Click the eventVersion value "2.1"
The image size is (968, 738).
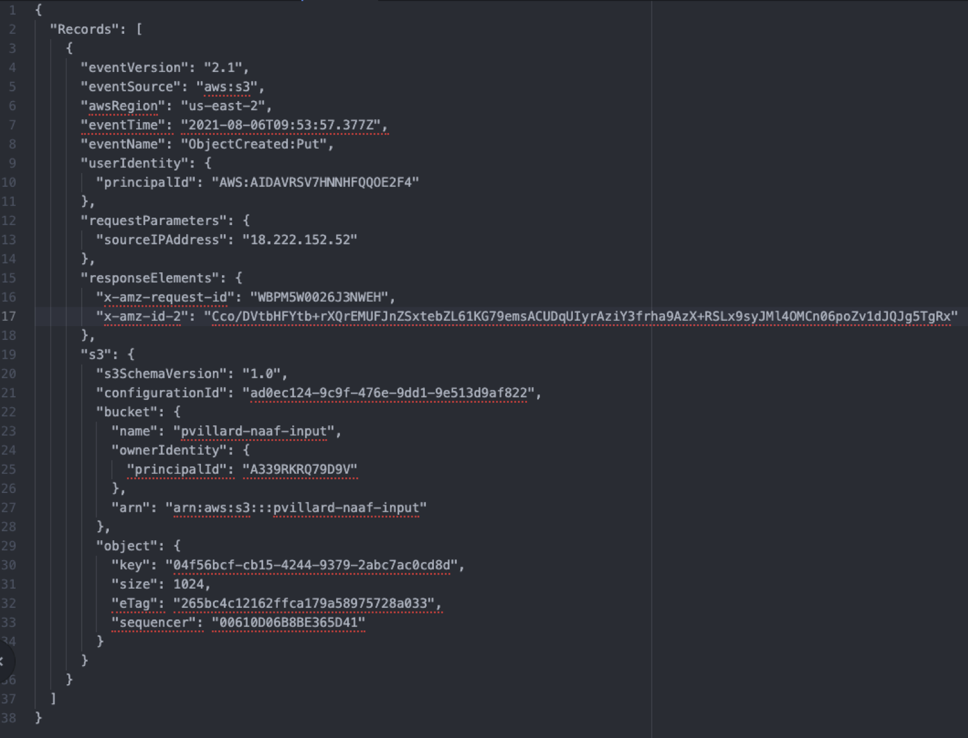pos(223,67)
